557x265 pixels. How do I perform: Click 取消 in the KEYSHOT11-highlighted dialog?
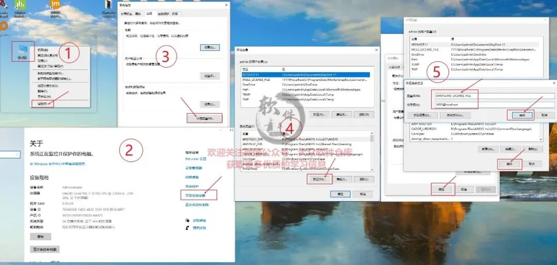(x=363, y=194)
